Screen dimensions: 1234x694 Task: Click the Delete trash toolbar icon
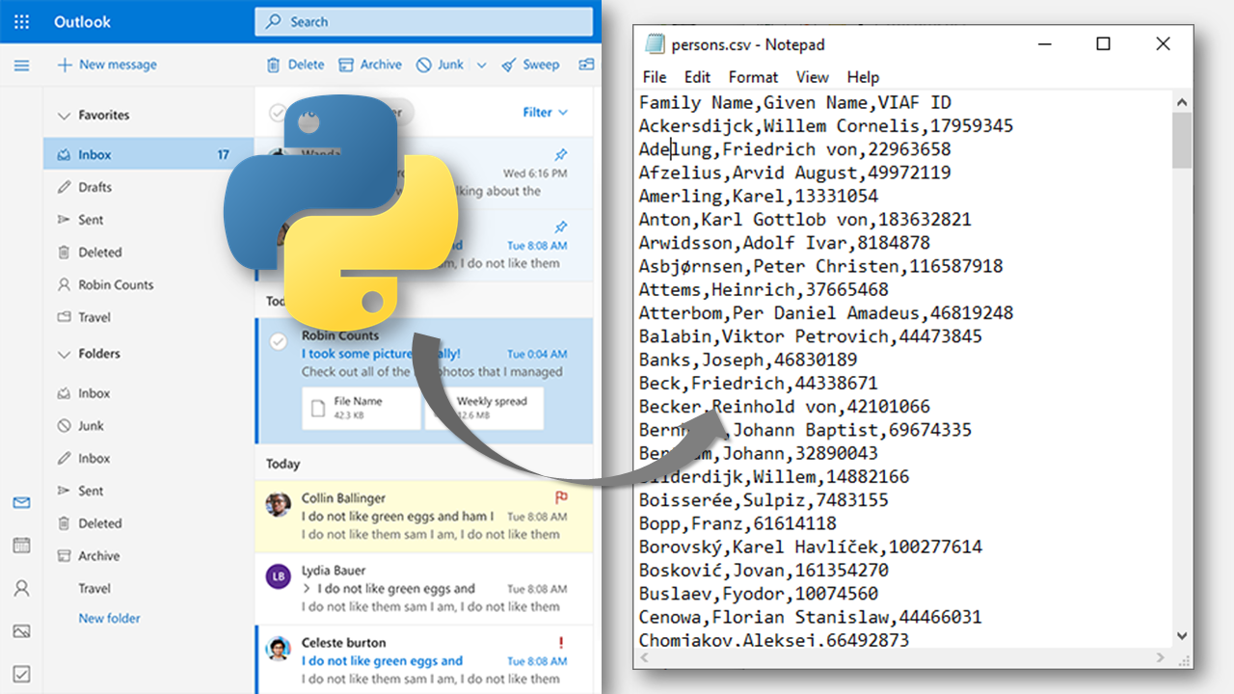[x=276, y=65]
